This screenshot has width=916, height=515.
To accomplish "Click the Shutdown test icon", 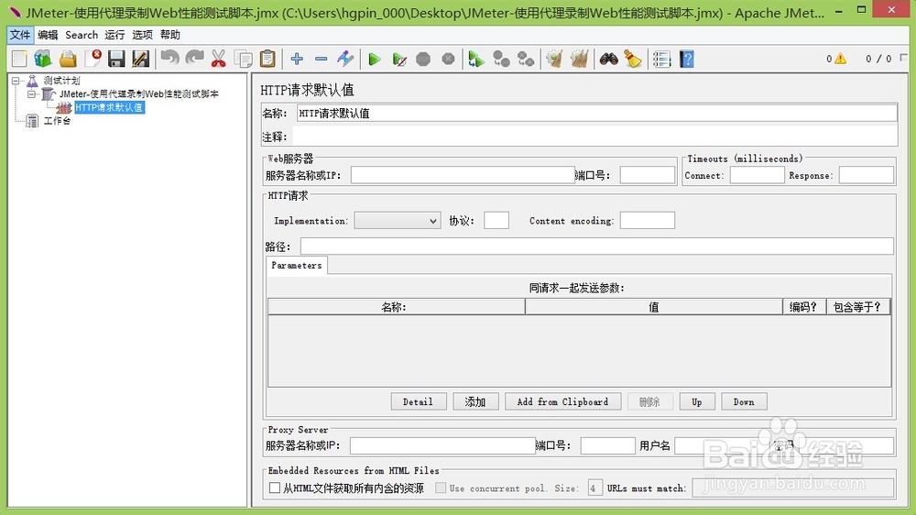I will point(448,59).
